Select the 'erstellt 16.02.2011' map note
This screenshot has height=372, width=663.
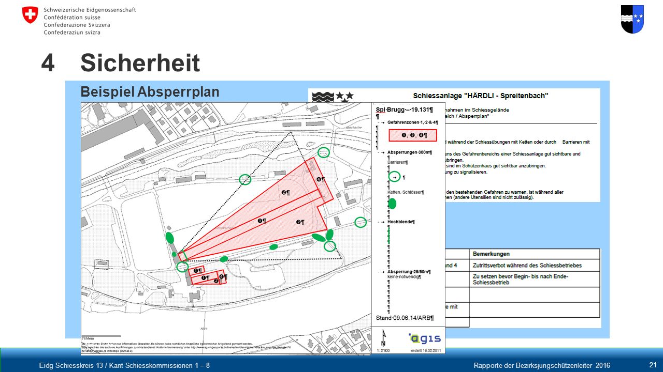coord(425,350)
